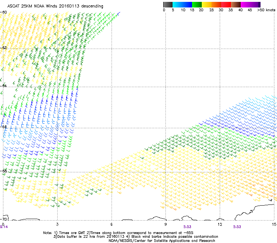Click the gray 0-5 knots legend swatch

[x=168, y=4]
